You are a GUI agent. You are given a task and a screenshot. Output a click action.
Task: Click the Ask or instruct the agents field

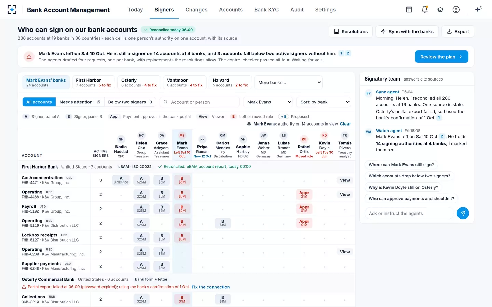[x=409, y=213]
